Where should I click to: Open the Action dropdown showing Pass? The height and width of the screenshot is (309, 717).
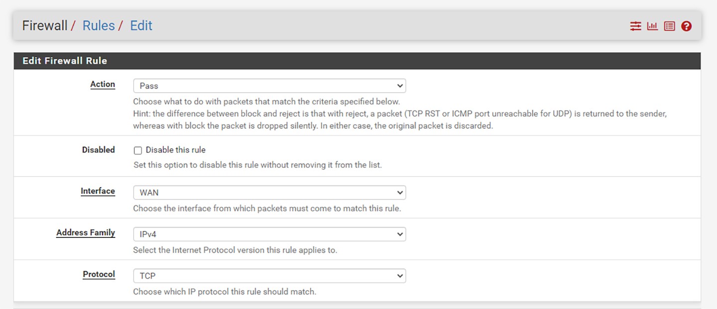tap(269, 86)
